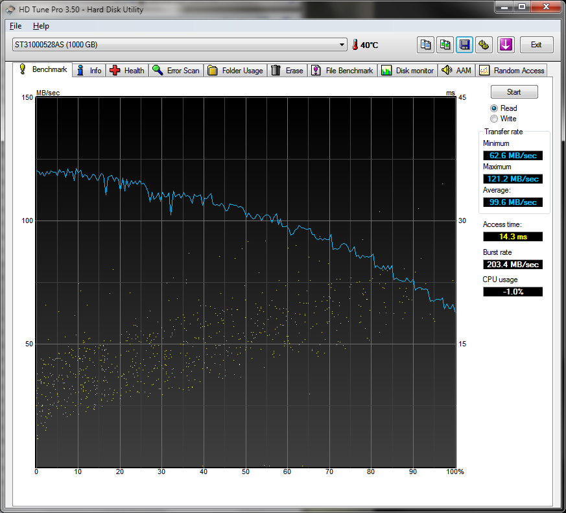Open the Disk monitor tab
Viewport: 566px width, 513px height.
408,71
